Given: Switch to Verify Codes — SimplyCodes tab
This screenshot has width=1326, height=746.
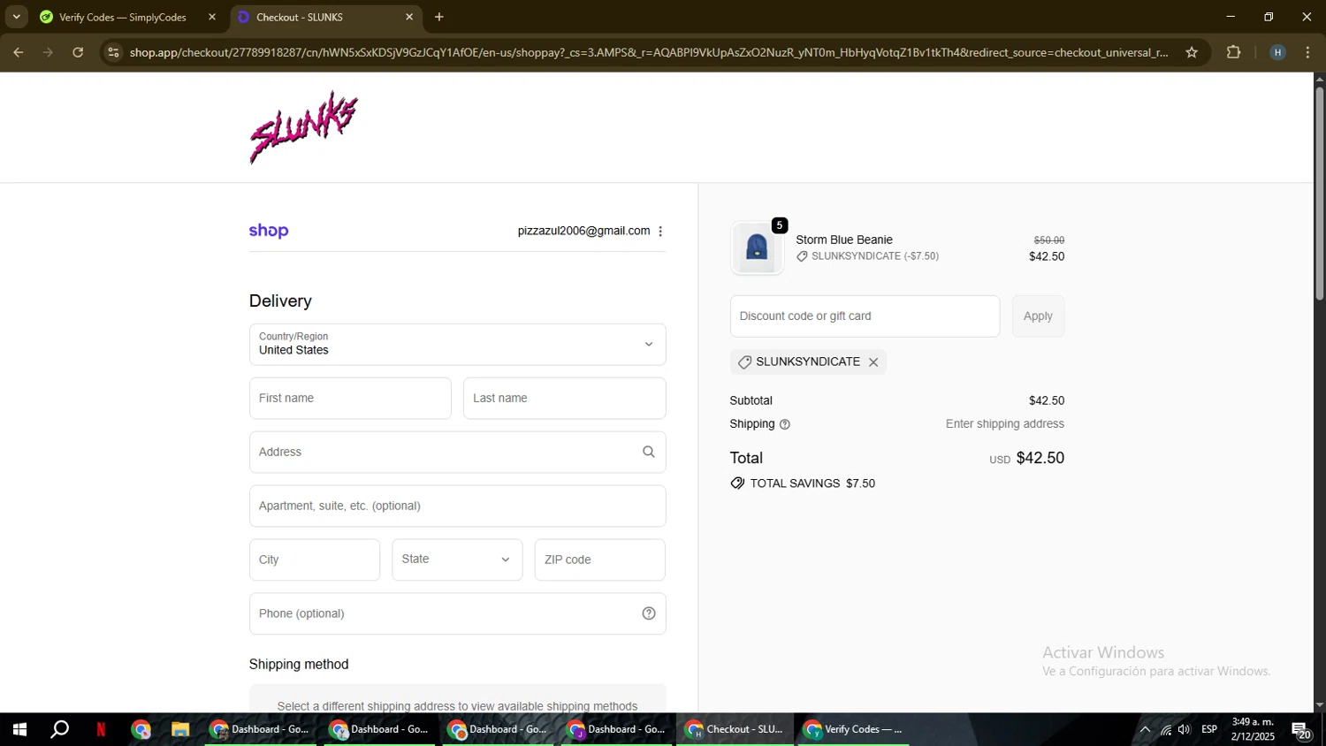Looking at the screenshot, I should [122, 17].
